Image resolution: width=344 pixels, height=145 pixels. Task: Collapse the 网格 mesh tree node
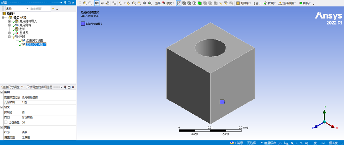[10, 37]
